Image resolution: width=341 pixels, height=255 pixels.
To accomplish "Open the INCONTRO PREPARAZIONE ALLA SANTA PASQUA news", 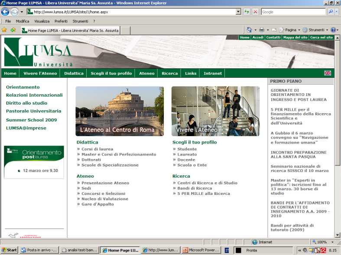I will [299, 154].
